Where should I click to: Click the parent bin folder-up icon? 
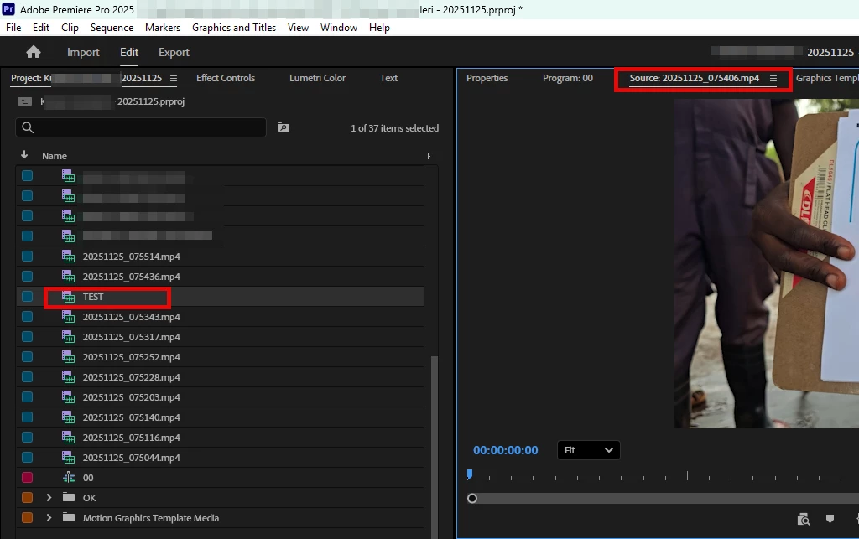coord(24,101)
